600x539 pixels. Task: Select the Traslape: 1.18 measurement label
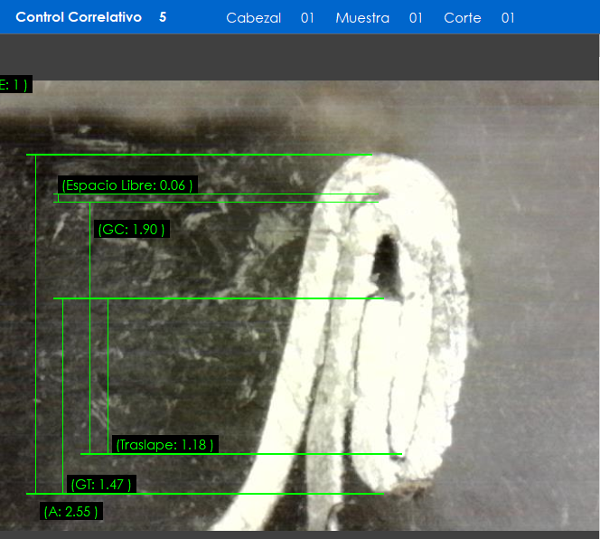pyautogui.click(x=164, y=444)
